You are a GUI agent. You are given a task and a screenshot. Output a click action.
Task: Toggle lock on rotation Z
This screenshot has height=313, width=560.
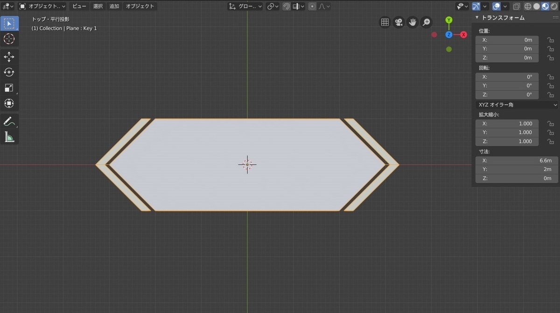(551, 95)
